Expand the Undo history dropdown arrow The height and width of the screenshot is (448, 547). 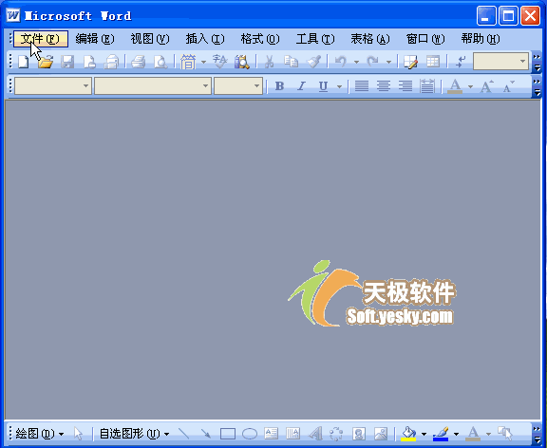356,62
